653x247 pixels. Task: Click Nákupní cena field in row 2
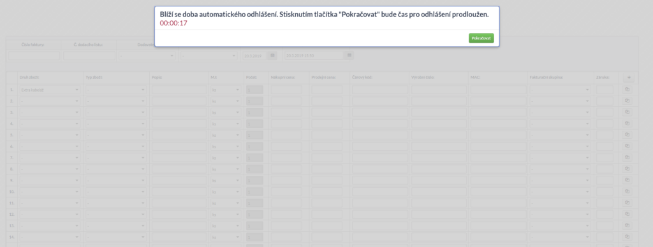tap(286, 101)
